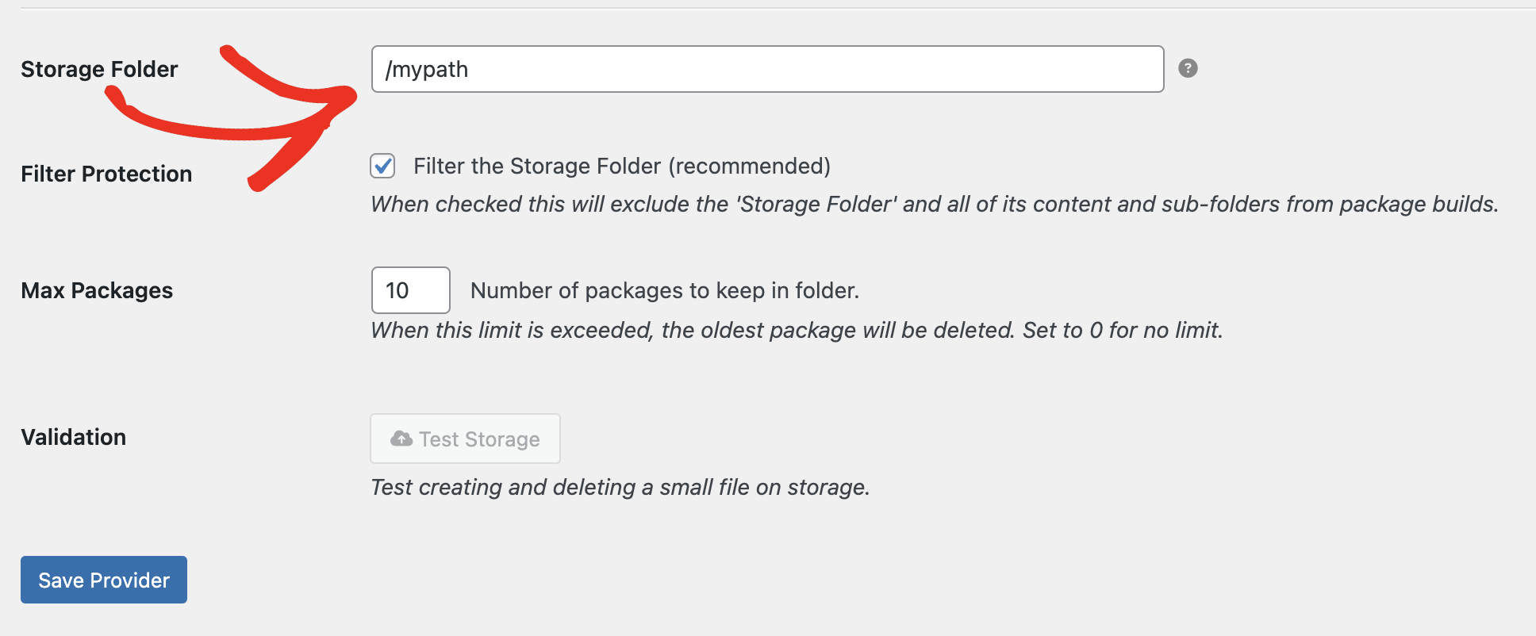Image resolution: width=1536 pixels, height=636 pixels.
Task: Place cursor at end of /mypath text
Action: tap(470, 69)
